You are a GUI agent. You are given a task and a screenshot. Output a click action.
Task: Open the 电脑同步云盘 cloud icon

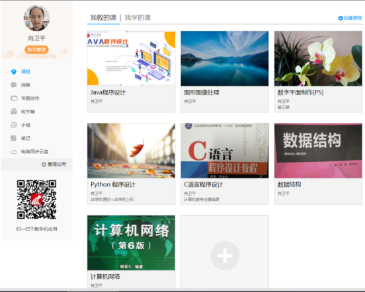click(14, 152)
